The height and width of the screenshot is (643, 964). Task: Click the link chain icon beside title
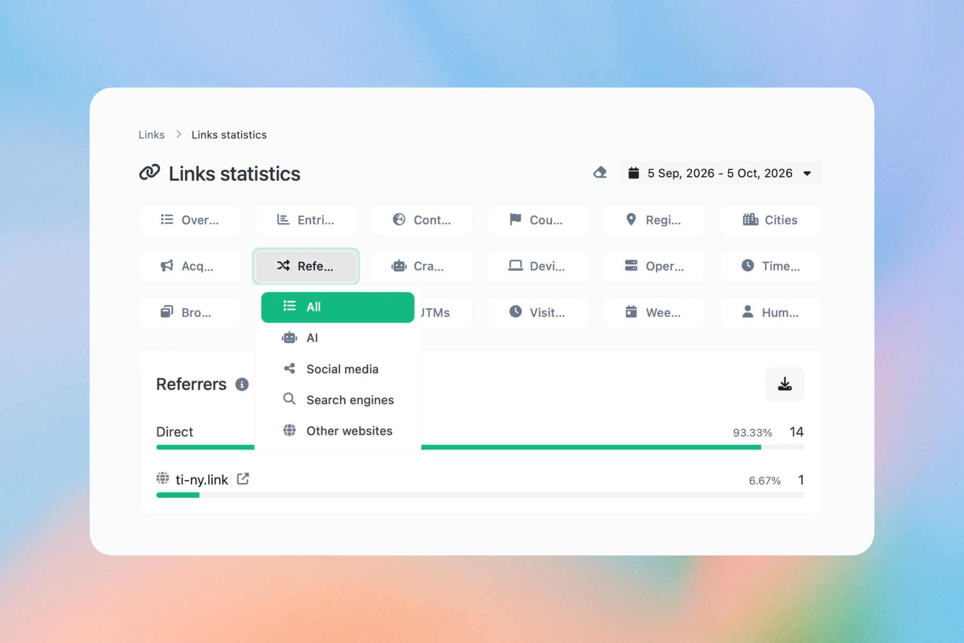click(149, 173)
